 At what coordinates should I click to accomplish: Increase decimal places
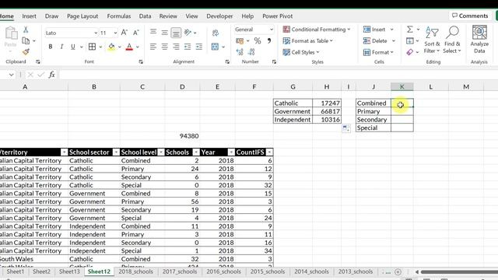click(x=240, y=52)
